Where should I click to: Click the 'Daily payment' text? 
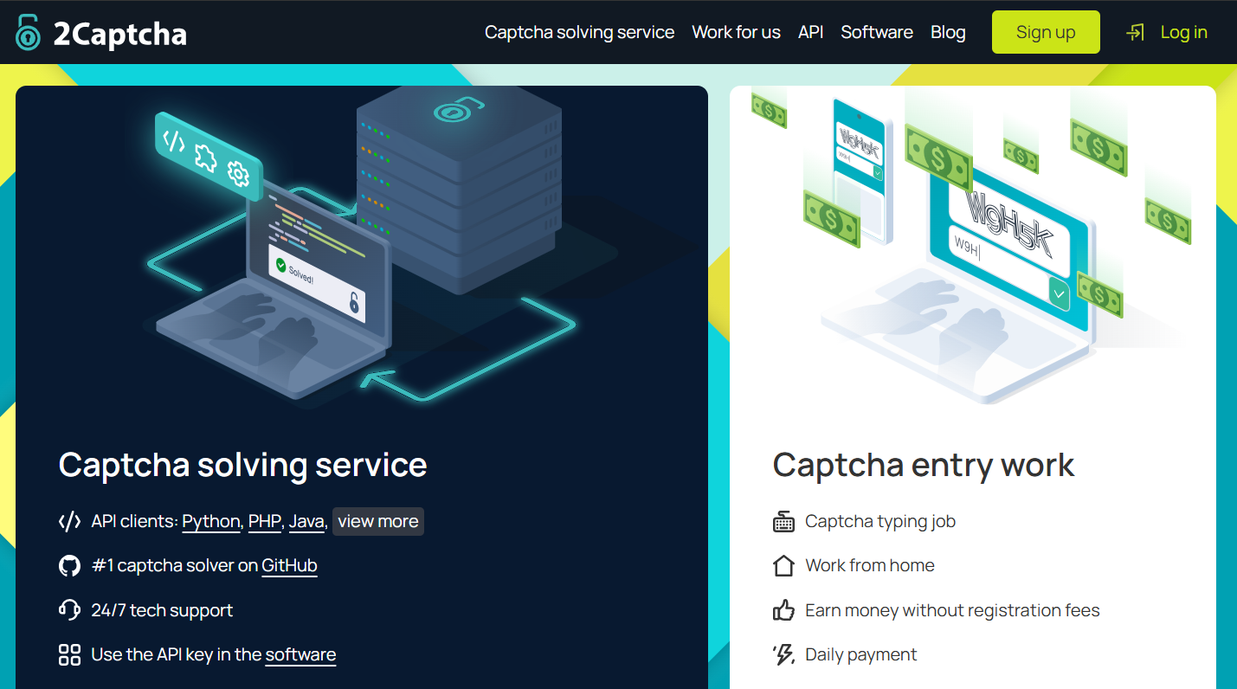point(861,654)
